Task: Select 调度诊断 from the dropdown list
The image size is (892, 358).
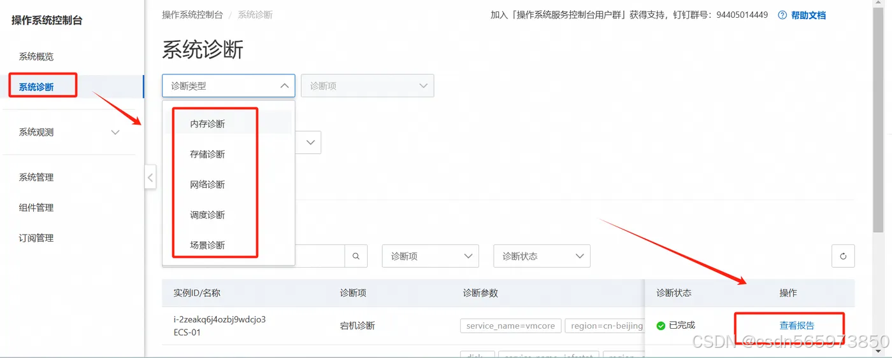Action: point(228,215)
